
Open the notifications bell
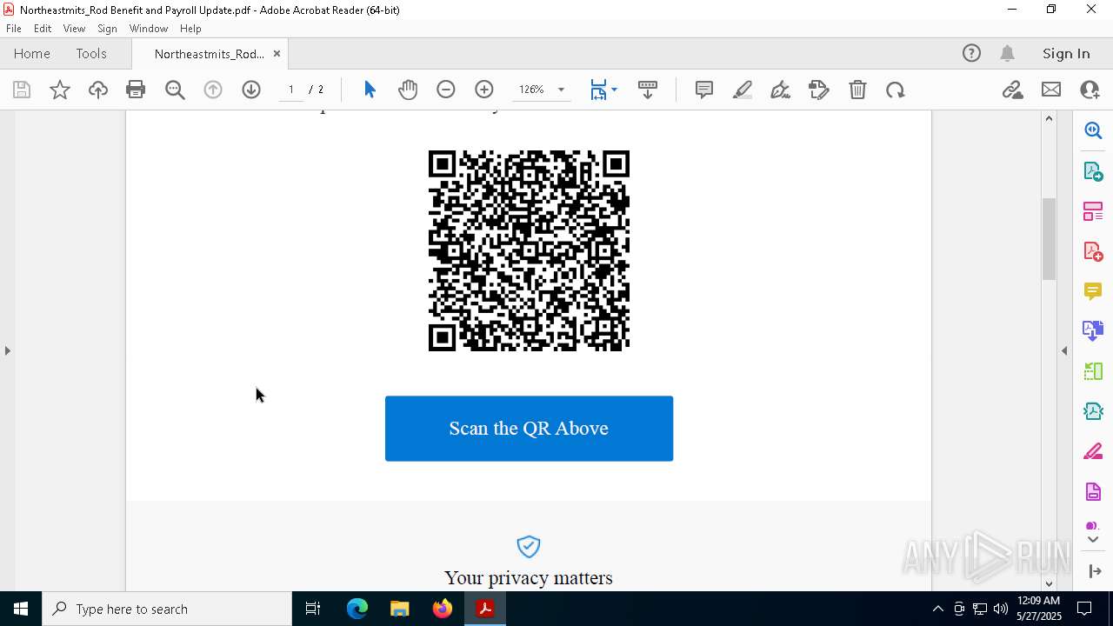1008,53
